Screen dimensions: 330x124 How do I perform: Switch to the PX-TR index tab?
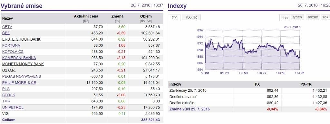(191, 17)
